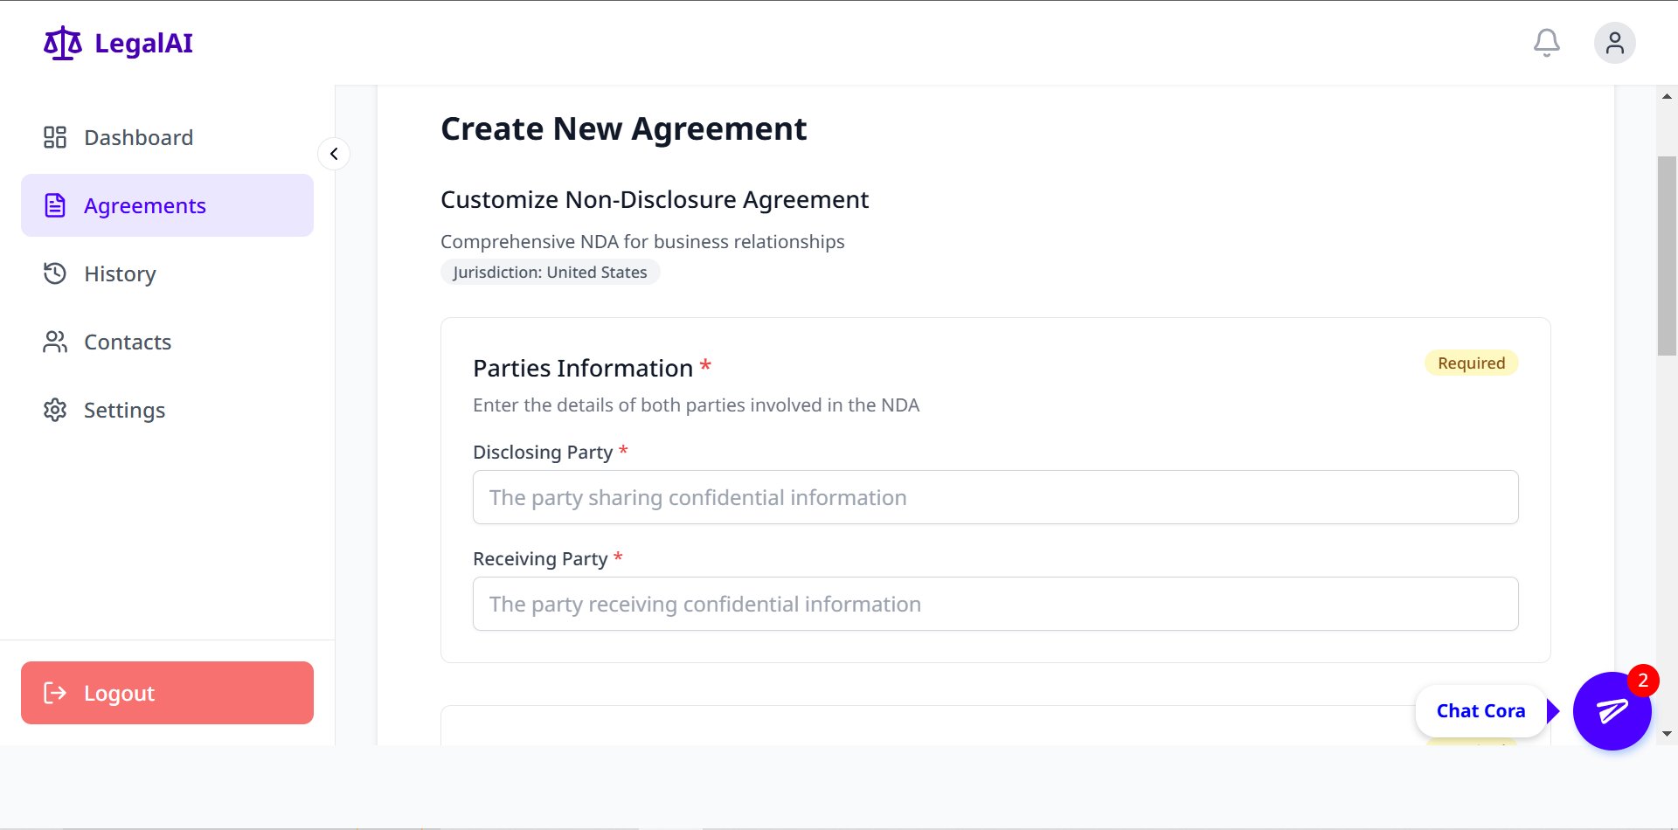Screen dimensions: 1678x830
Task: Click the scrollbar down arrow
Action: pos(1667,734)
